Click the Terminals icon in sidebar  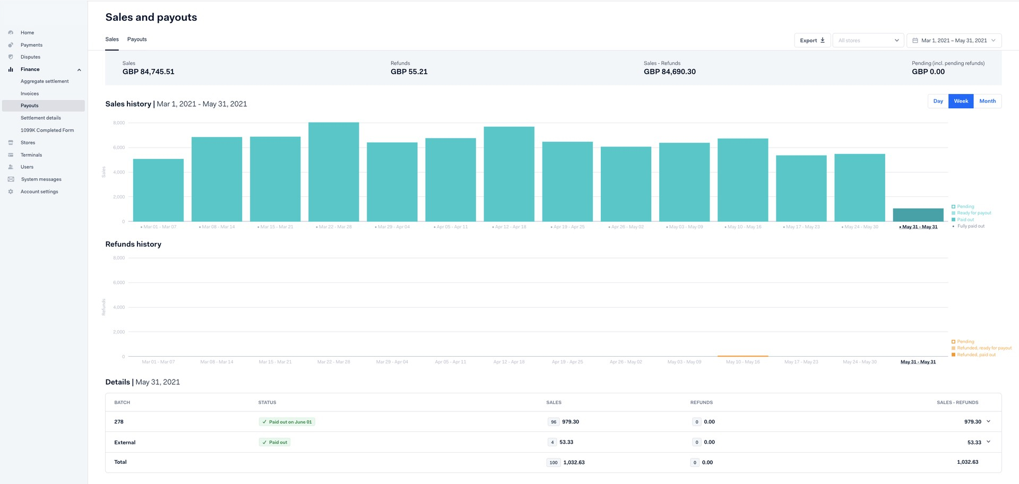click(x=11, y=155)
